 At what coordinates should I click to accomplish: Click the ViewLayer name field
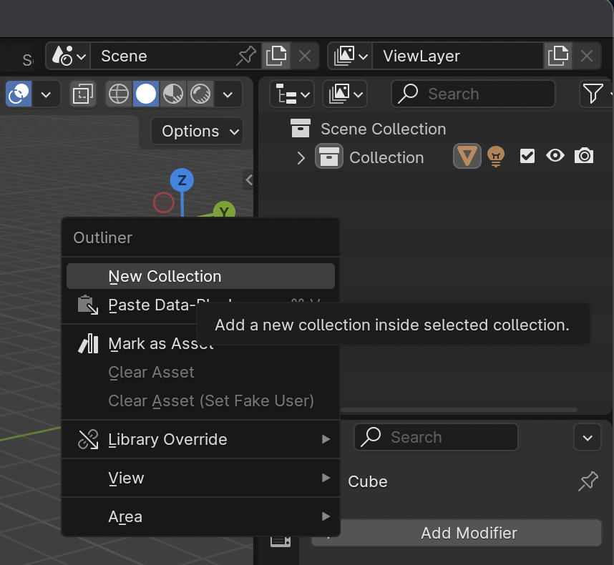458,56
